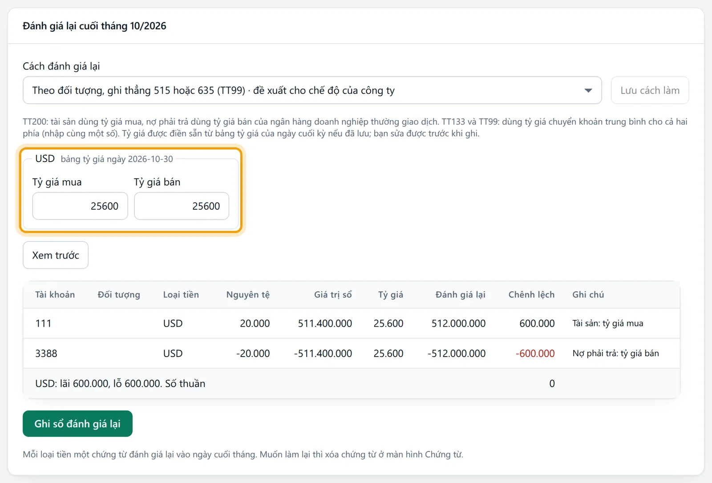Open the Cách đánh giá lại dropdown
This screenshot has width=712, height=483.
(x=312, y=90)
